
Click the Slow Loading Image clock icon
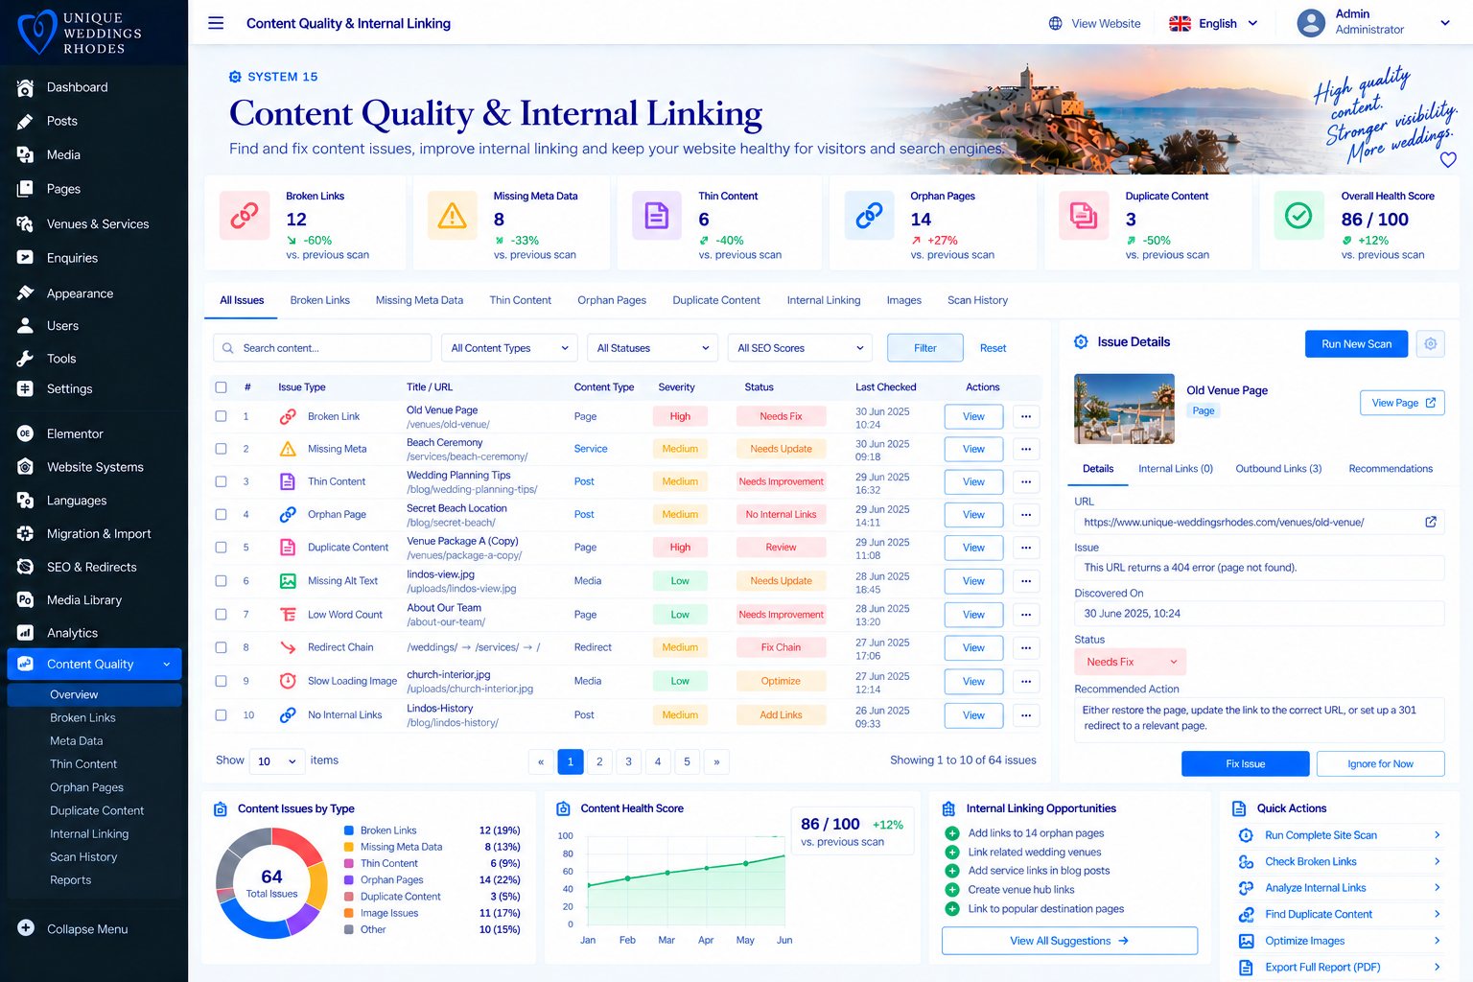point(288,681)
